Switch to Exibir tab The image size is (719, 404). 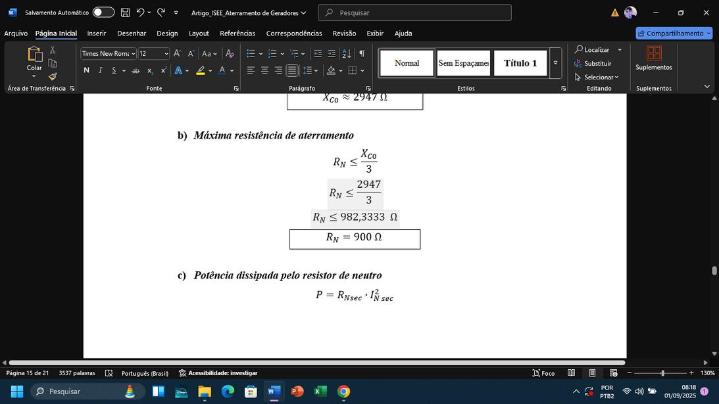[375, 33]
